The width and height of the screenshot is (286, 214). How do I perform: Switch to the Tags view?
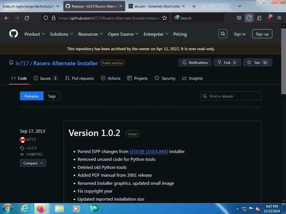(52, 96)
